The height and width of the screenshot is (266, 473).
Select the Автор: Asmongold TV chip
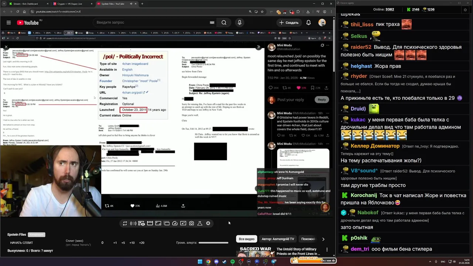pyautogui.click(x=278, y=239)
